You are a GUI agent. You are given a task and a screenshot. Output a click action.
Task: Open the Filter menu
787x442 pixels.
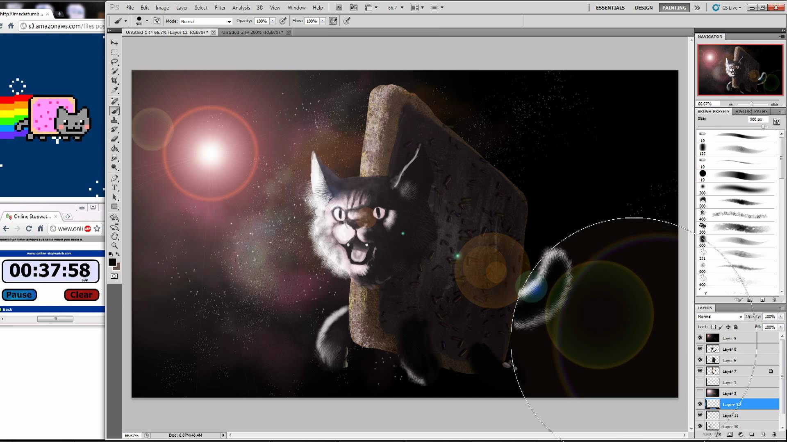[x=220, y=7]
